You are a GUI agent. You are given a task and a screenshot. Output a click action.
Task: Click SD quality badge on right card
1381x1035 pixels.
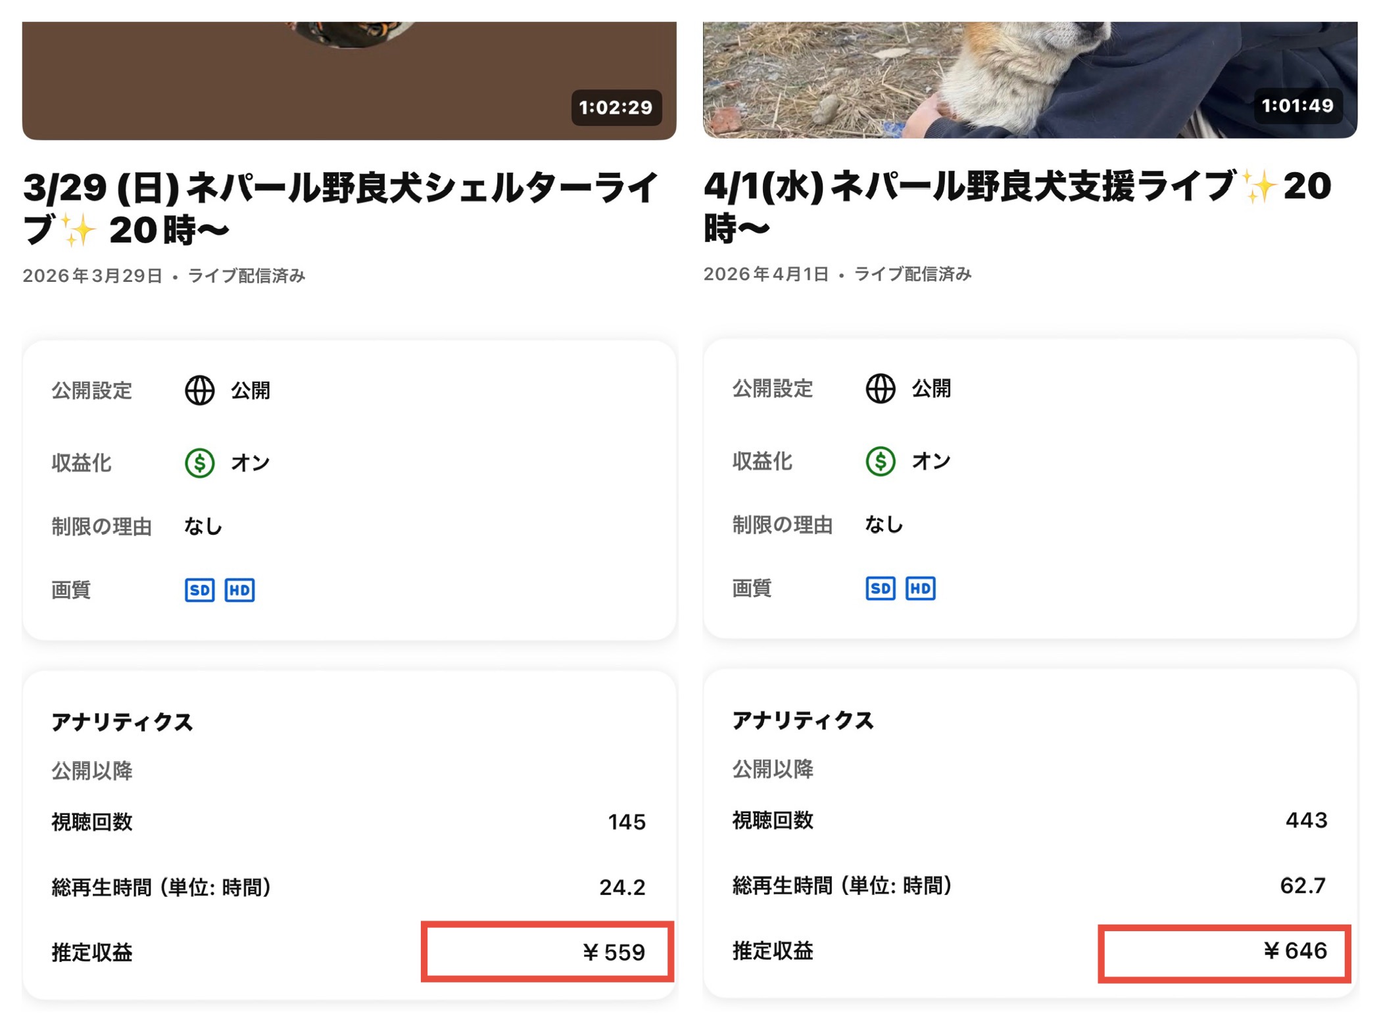pyautogui.click(x=880, y=588)
